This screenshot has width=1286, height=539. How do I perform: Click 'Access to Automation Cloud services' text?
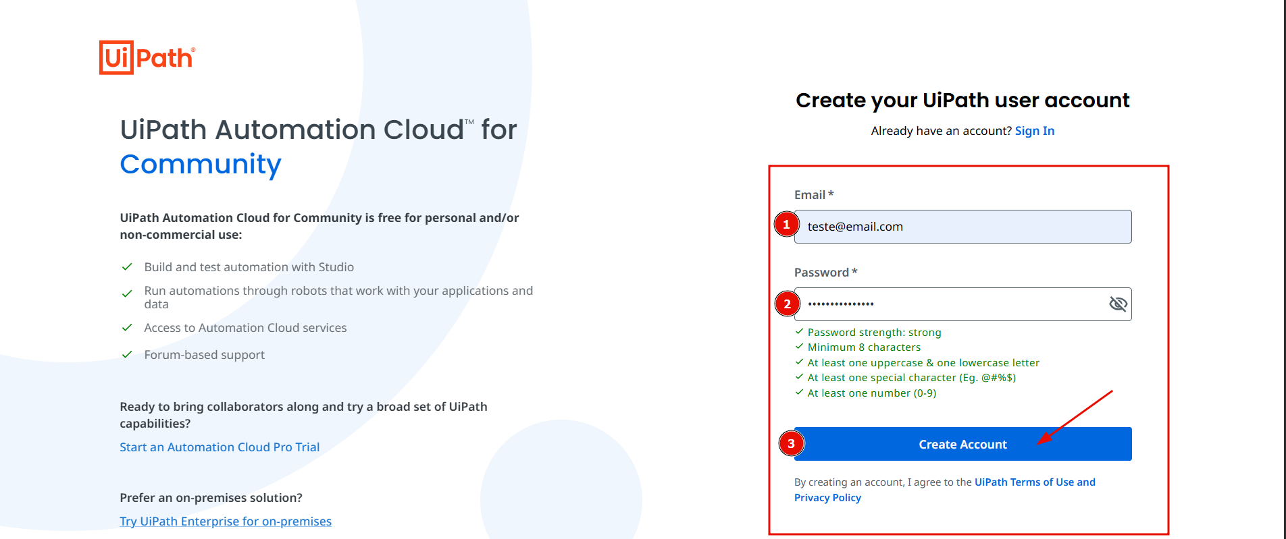[x=245, y=328]
